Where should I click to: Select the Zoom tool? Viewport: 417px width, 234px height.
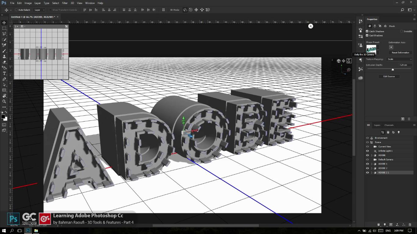(4, 101)
